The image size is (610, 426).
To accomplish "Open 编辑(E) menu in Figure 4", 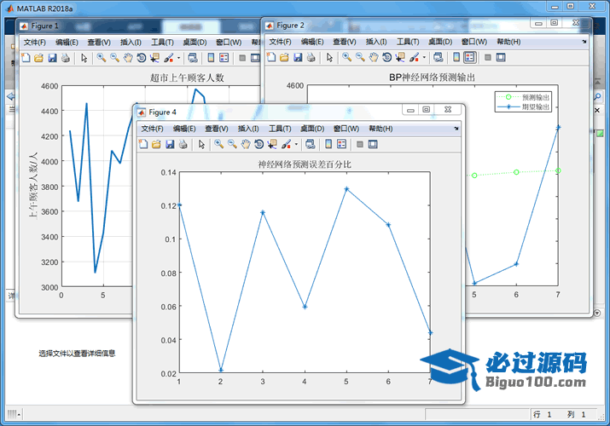I will pyautogui.click(x=184, y=129).
